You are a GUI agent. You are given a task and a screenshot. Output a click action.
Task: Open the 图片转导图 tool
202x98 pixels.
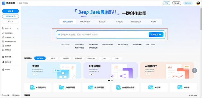[96, 88]
